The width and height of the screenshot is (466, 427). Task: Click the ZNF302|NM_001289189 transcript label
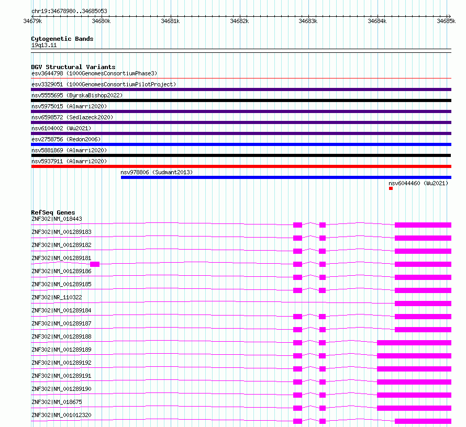pyautogui.click(x=61, y=350)
